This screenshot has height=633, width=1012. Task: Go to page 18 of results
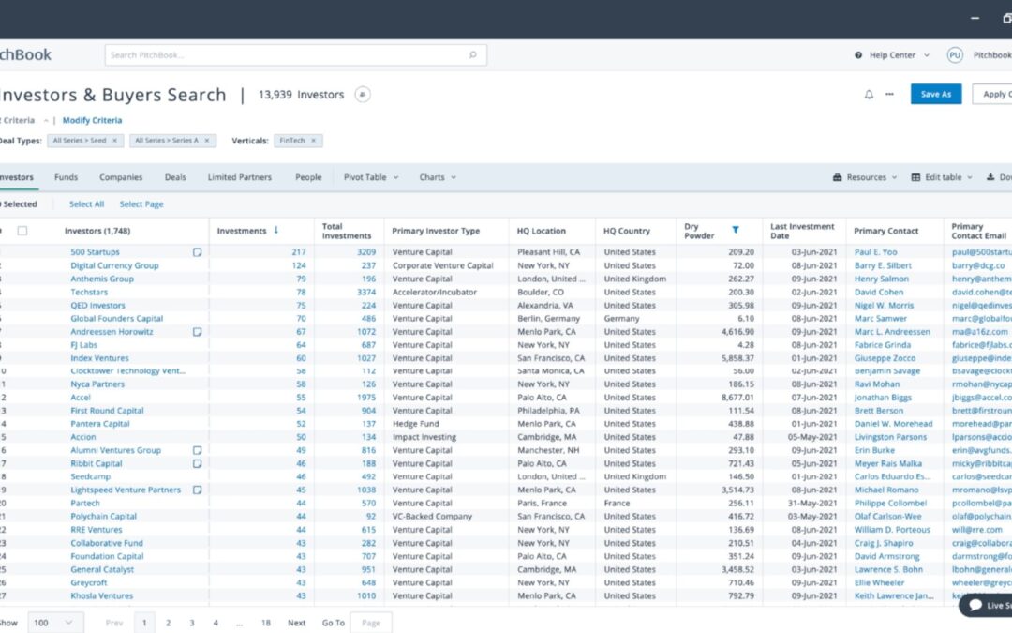[x=266, y=623]
